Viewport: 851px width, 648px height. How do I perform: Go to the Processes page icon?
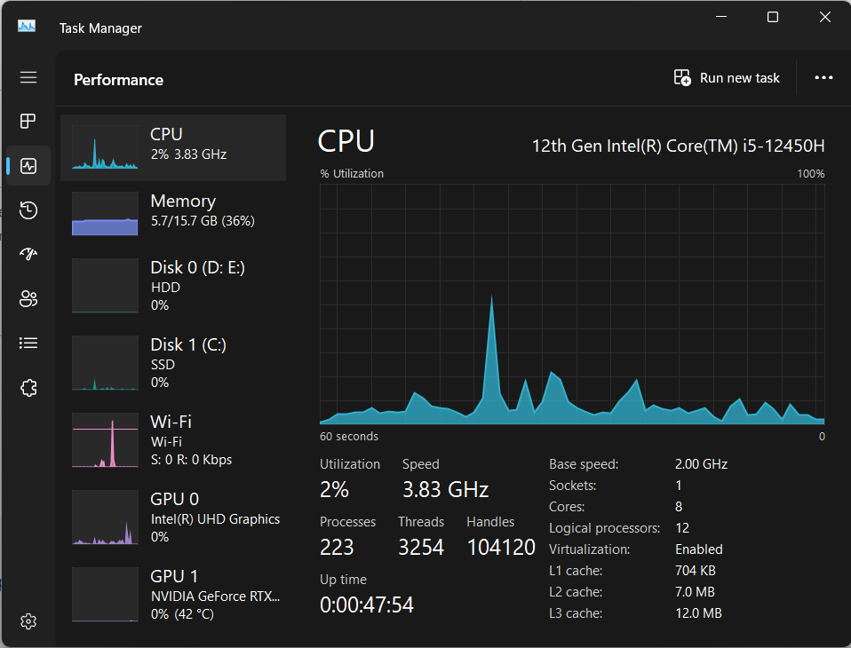28,122
